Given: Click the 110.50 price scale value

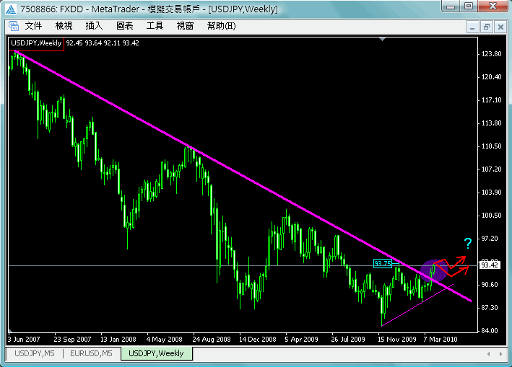Looking at the screenshot, I should pos(492,146).
